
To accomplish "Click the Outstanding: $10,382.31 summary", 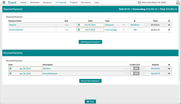I will click(145, 9).
